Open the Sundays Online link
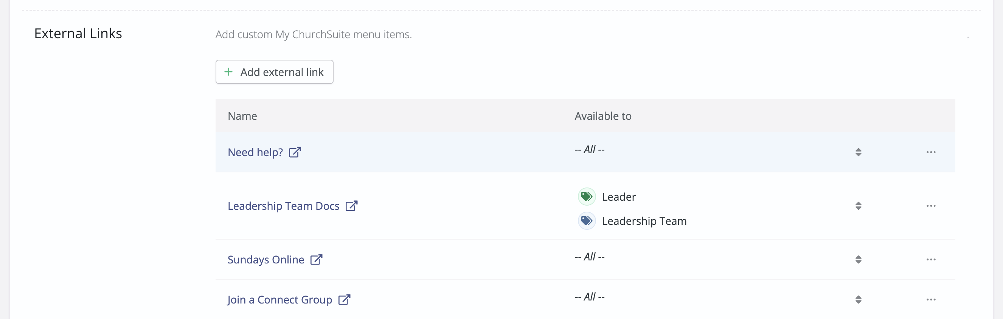1003x319 pixels. click(266, 260)
